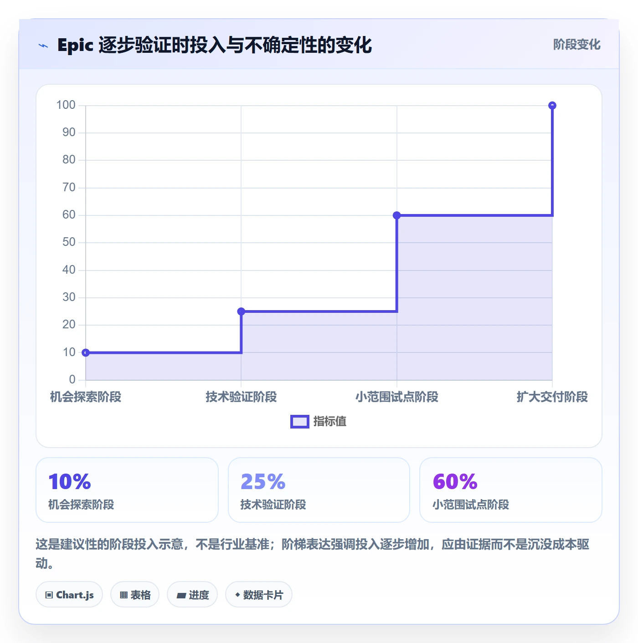Click the data point at value 25
Image resolution: width=638 pixels, height=643 pixels.
tap(241, 311)
